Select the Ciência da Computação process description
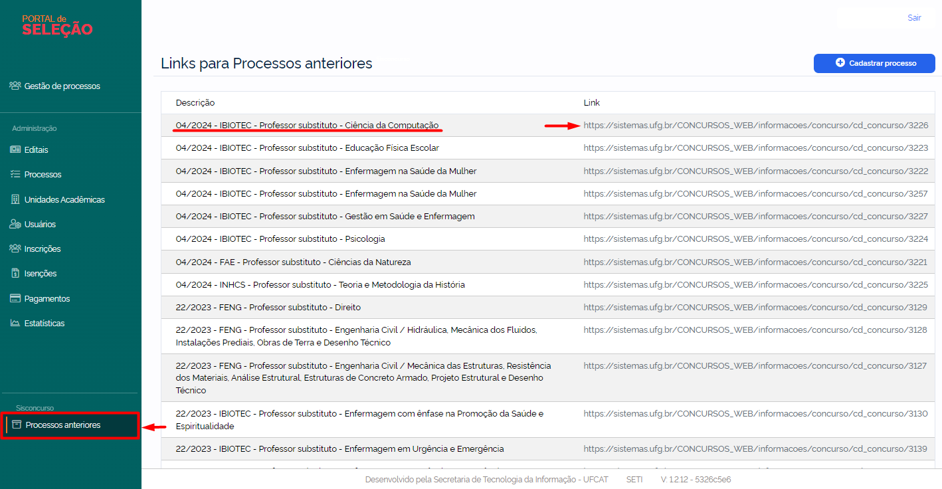Image resolution: width=942 pixels, height=489 pixels. click(308, 126)
